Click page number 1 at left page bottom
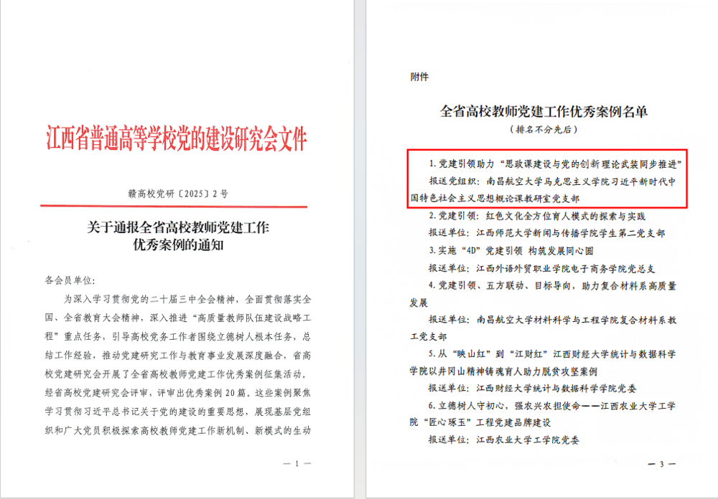The image size is (718, 499). coord(302,464)
